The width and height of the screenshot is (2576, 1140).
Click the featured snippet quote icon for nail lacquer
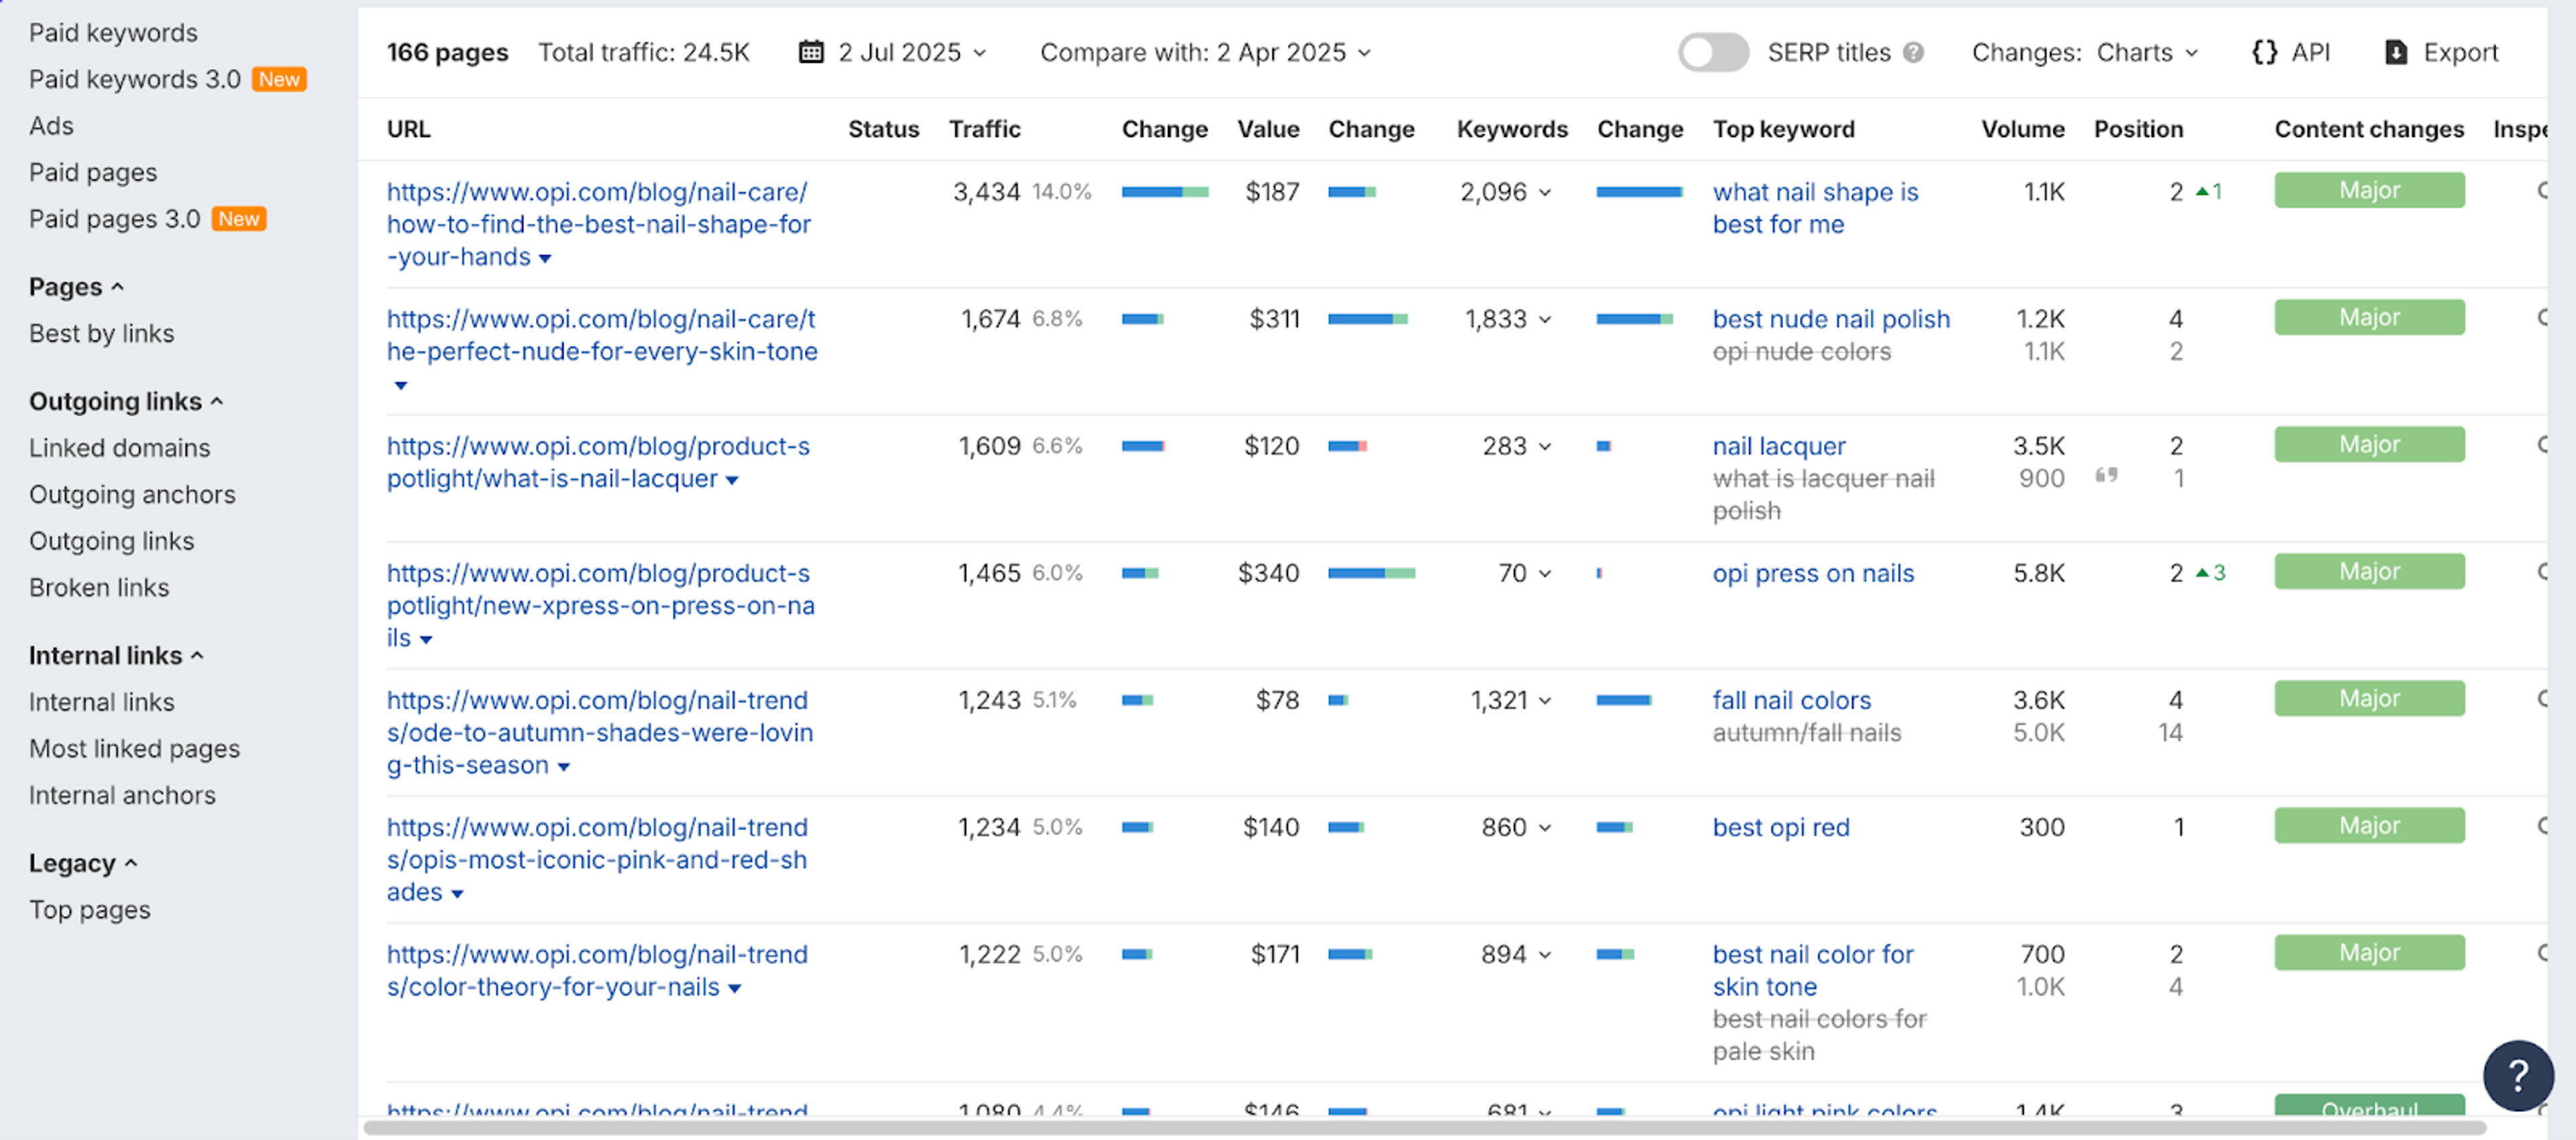coord(2106,475)
